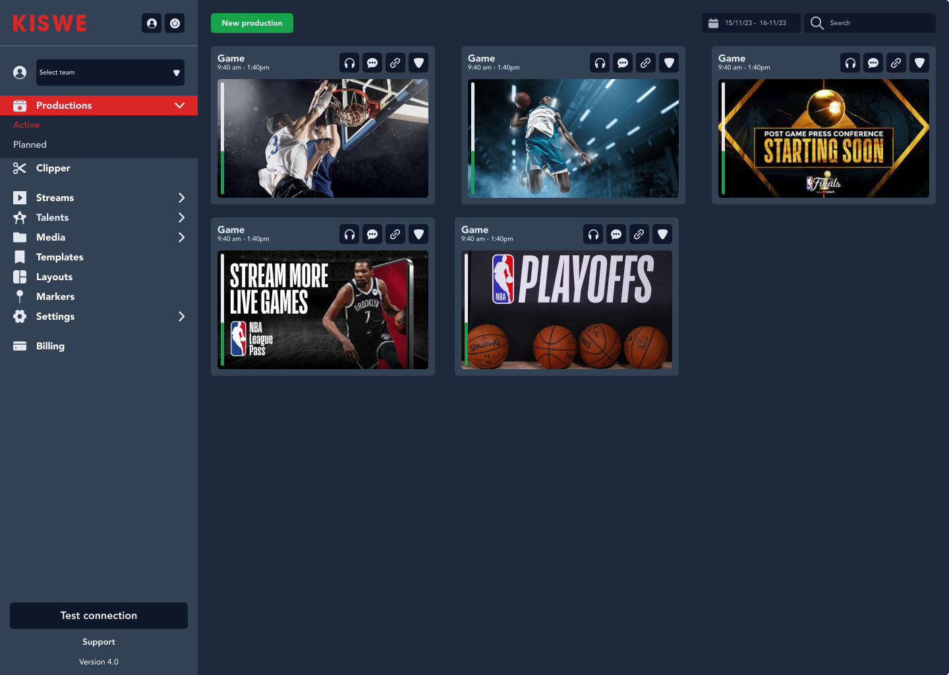
Task: Open chat on the Playoffs card
Action: click(x=616, y=234)
